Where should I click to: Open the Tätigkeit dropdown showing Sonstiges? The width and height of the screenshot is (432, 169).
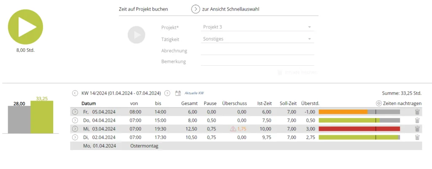pos(309,39)
